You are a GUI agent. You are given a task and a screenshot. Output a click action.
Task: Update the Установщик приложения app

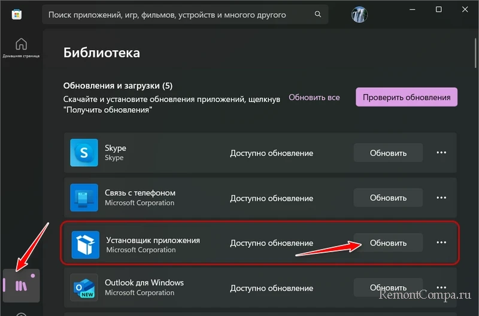388,243
